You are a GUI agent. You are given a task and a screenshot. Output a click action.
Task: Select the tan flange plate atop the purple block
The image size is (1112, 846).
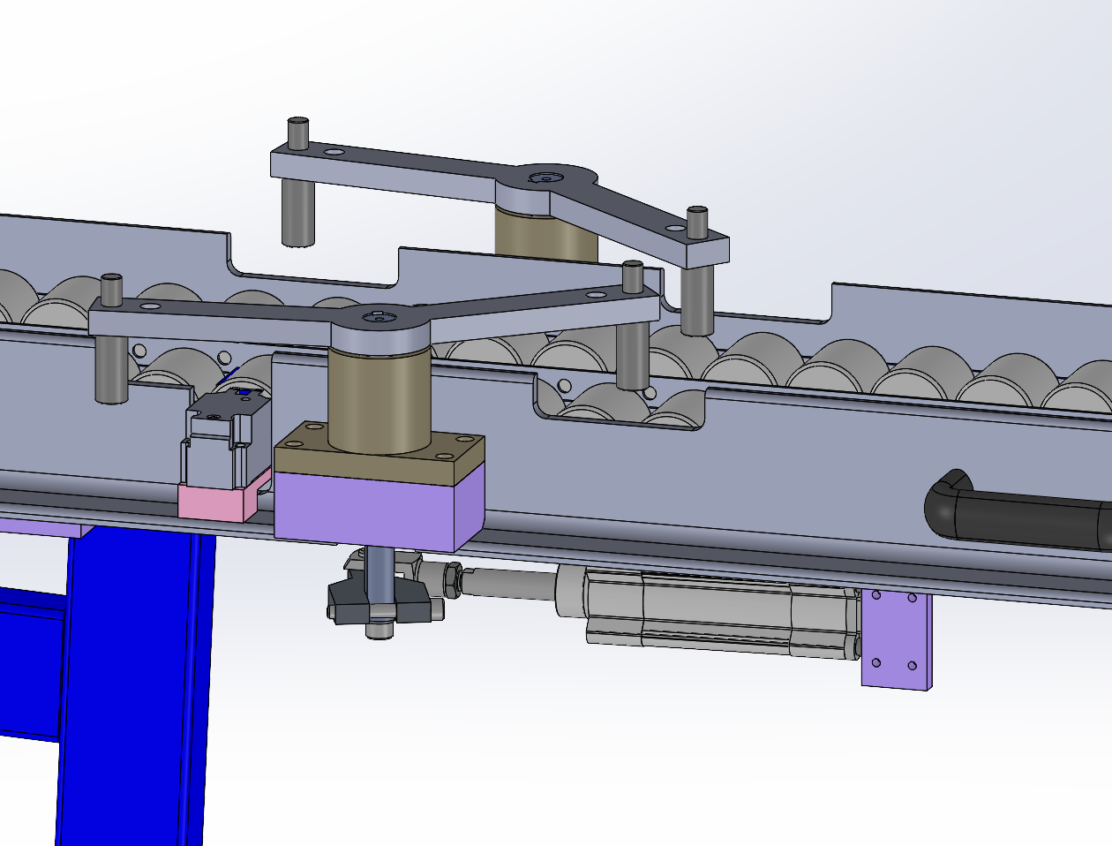(x=379, y=452)
